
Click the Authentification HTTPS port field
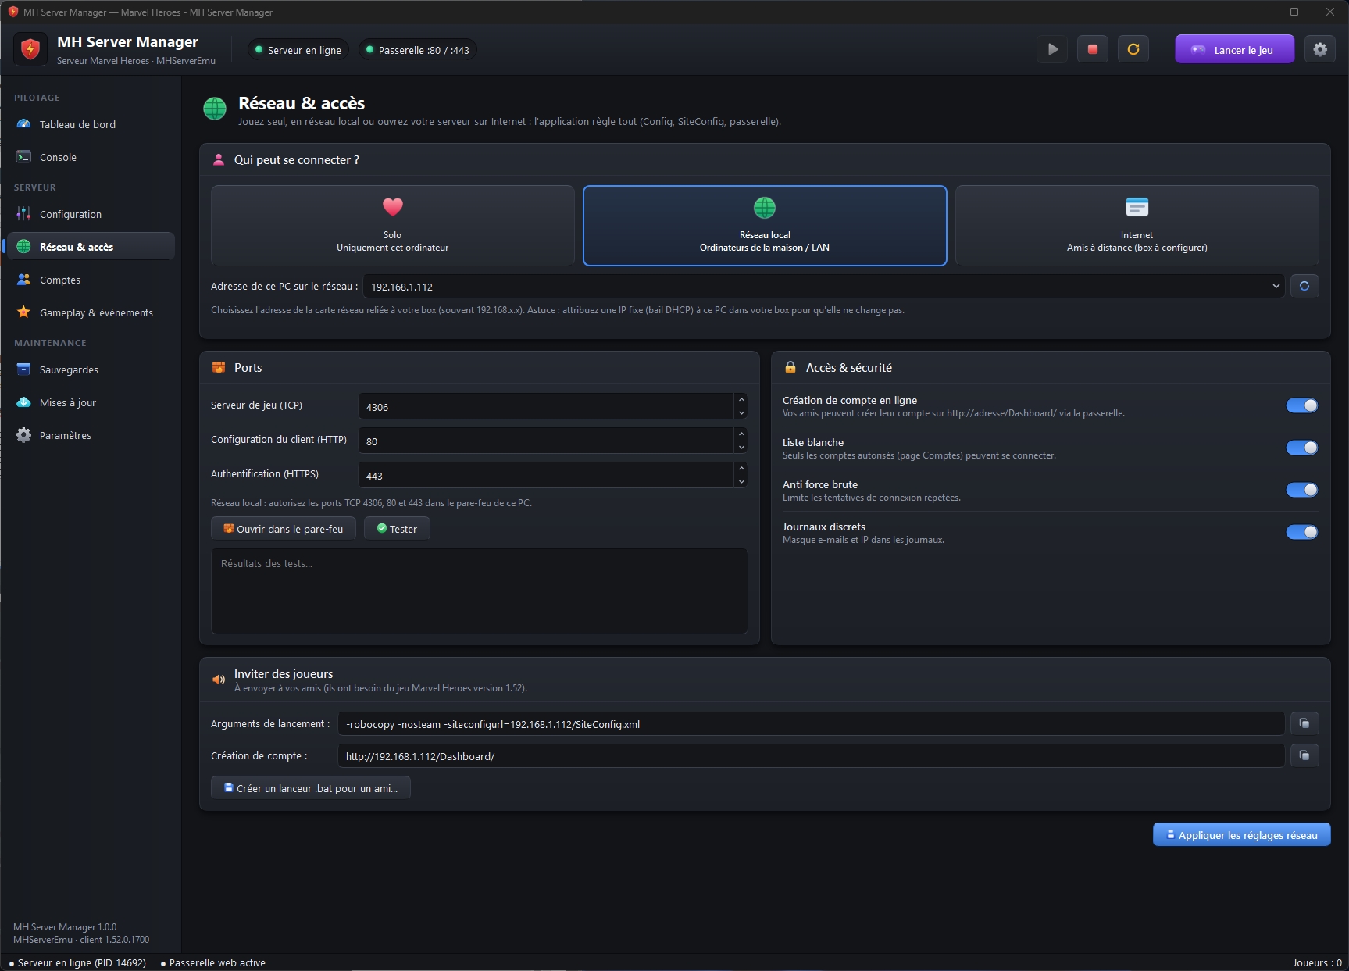click(x=546, y=475)
